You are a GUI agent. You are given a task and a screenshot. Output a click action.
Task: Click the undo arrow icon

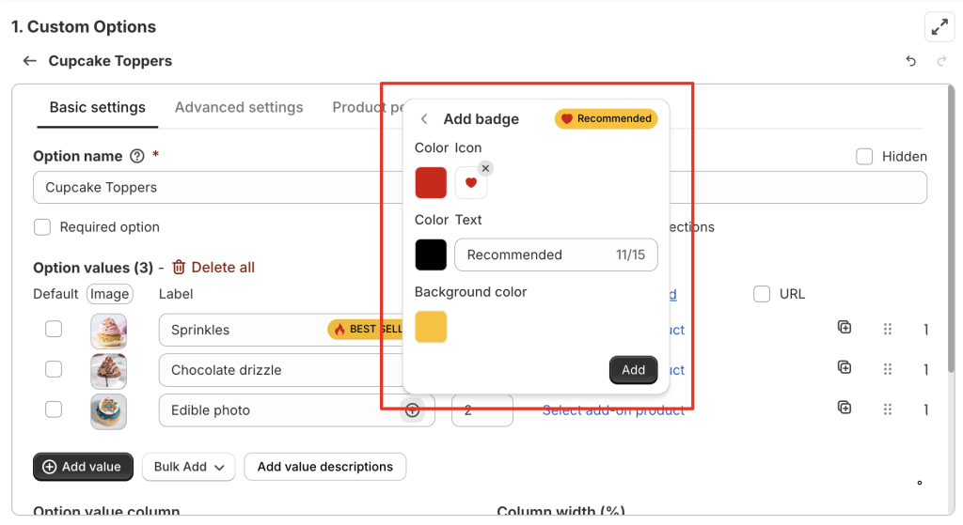point(910,61)
